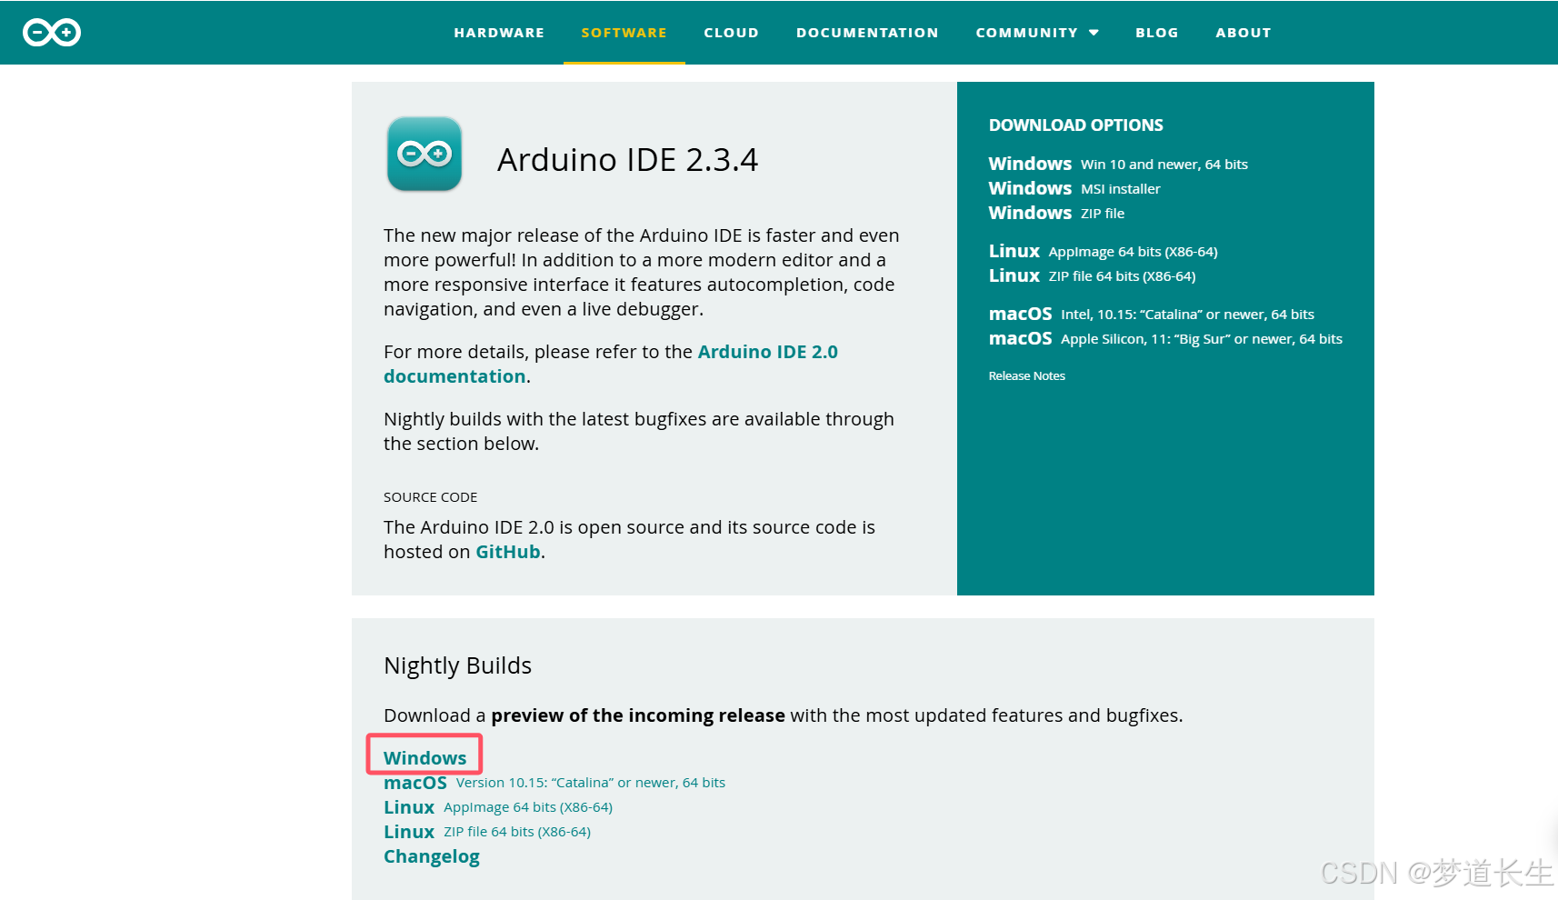Download Linux ZIP file 64 bits release
The width and height of the screenshot is (1558, 900).
point(1092,275)
